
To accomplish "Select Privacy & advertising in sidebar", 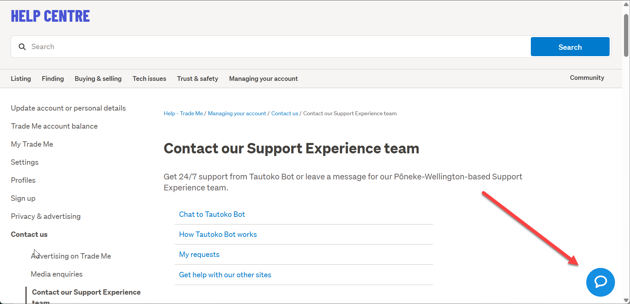I will [x=46, y=216].
